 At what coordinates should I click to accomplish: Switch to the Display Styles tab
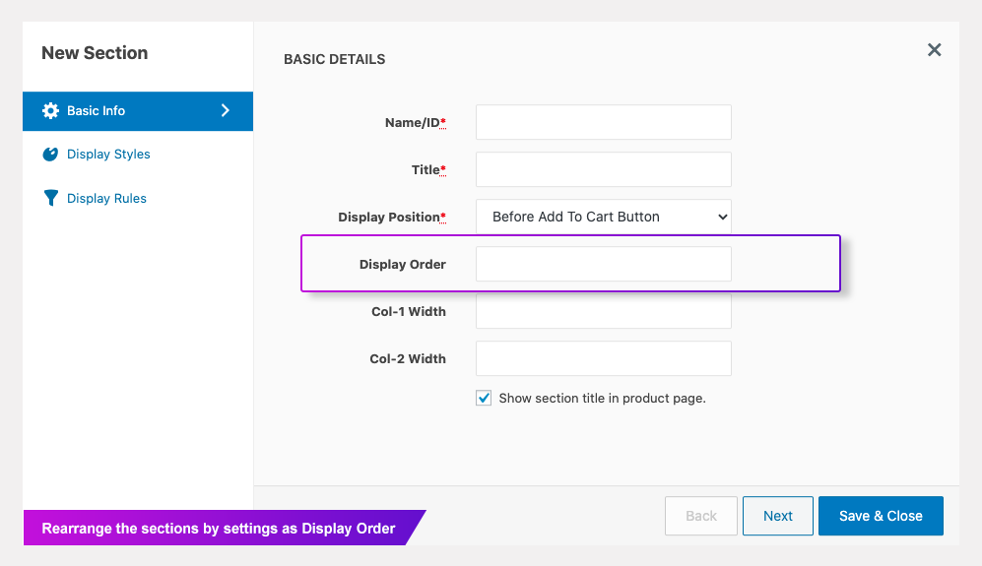[108, 154]
